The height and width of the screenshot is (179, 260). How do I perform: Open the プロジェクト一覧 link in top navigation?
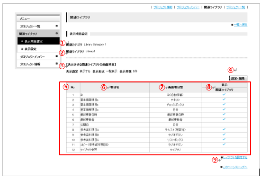235,7
